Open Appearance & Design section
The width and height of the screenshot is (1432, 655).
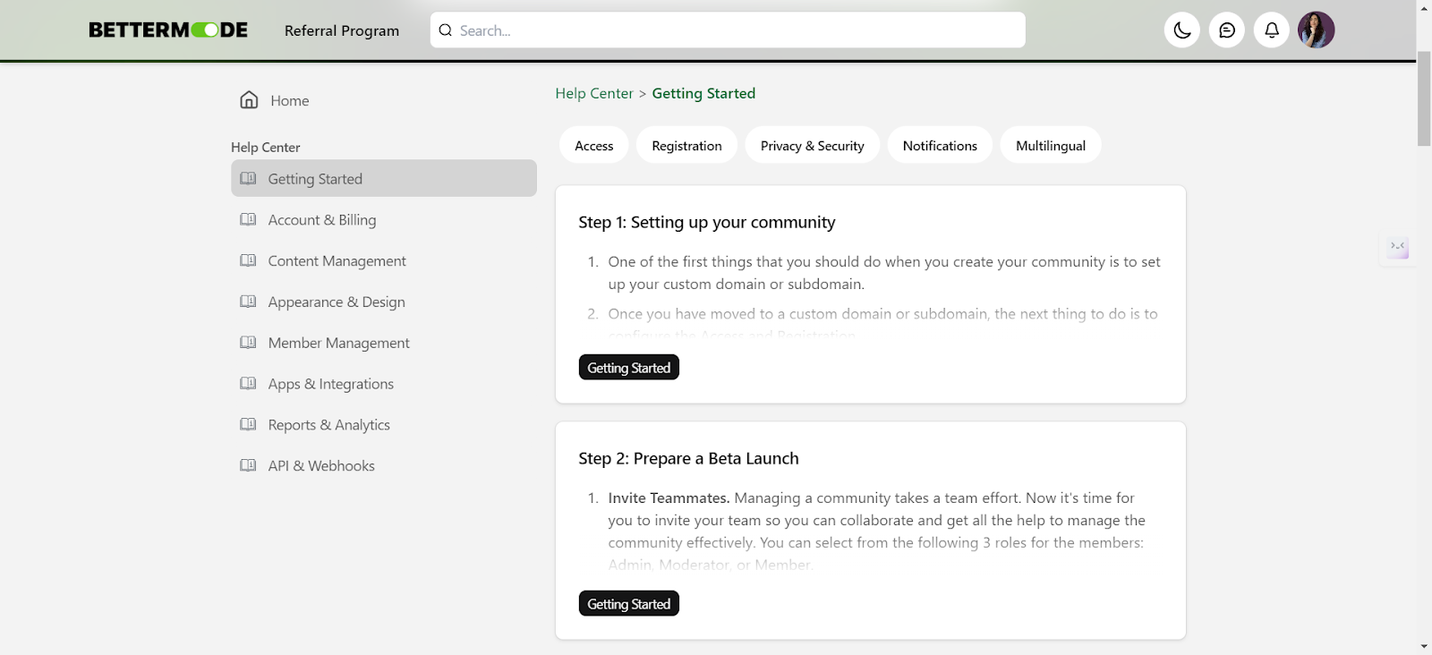(384, 302)
